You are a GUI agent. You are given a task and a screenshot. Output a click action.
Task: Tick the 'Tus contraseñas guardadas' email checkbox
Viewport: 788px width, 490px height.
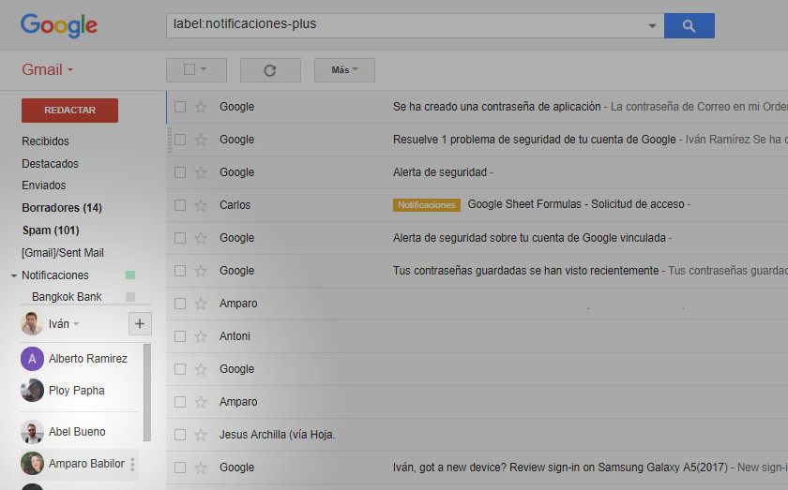[x=180, y=271]
